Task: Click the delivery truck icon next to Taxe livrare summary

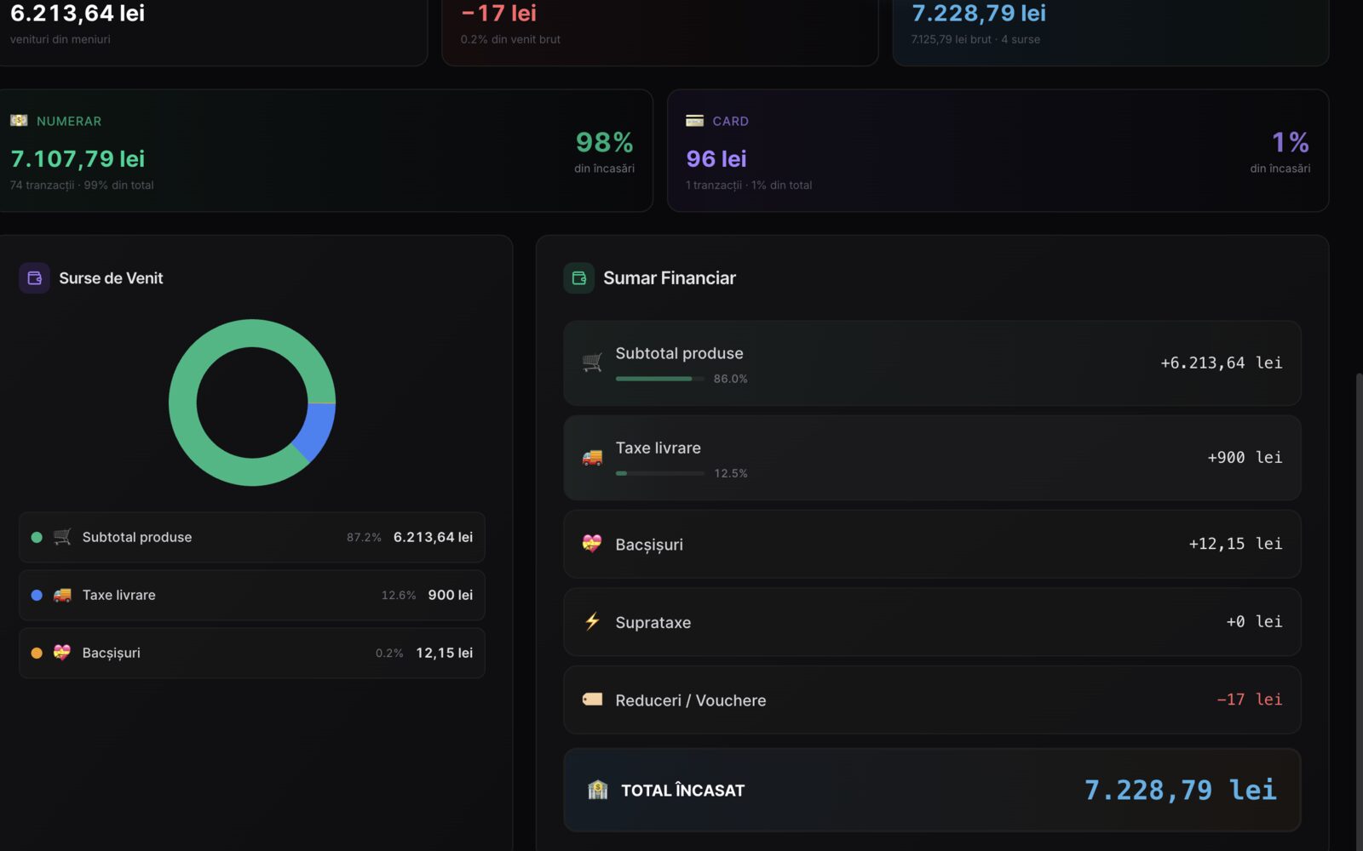Action: click(x=592, y=458)
